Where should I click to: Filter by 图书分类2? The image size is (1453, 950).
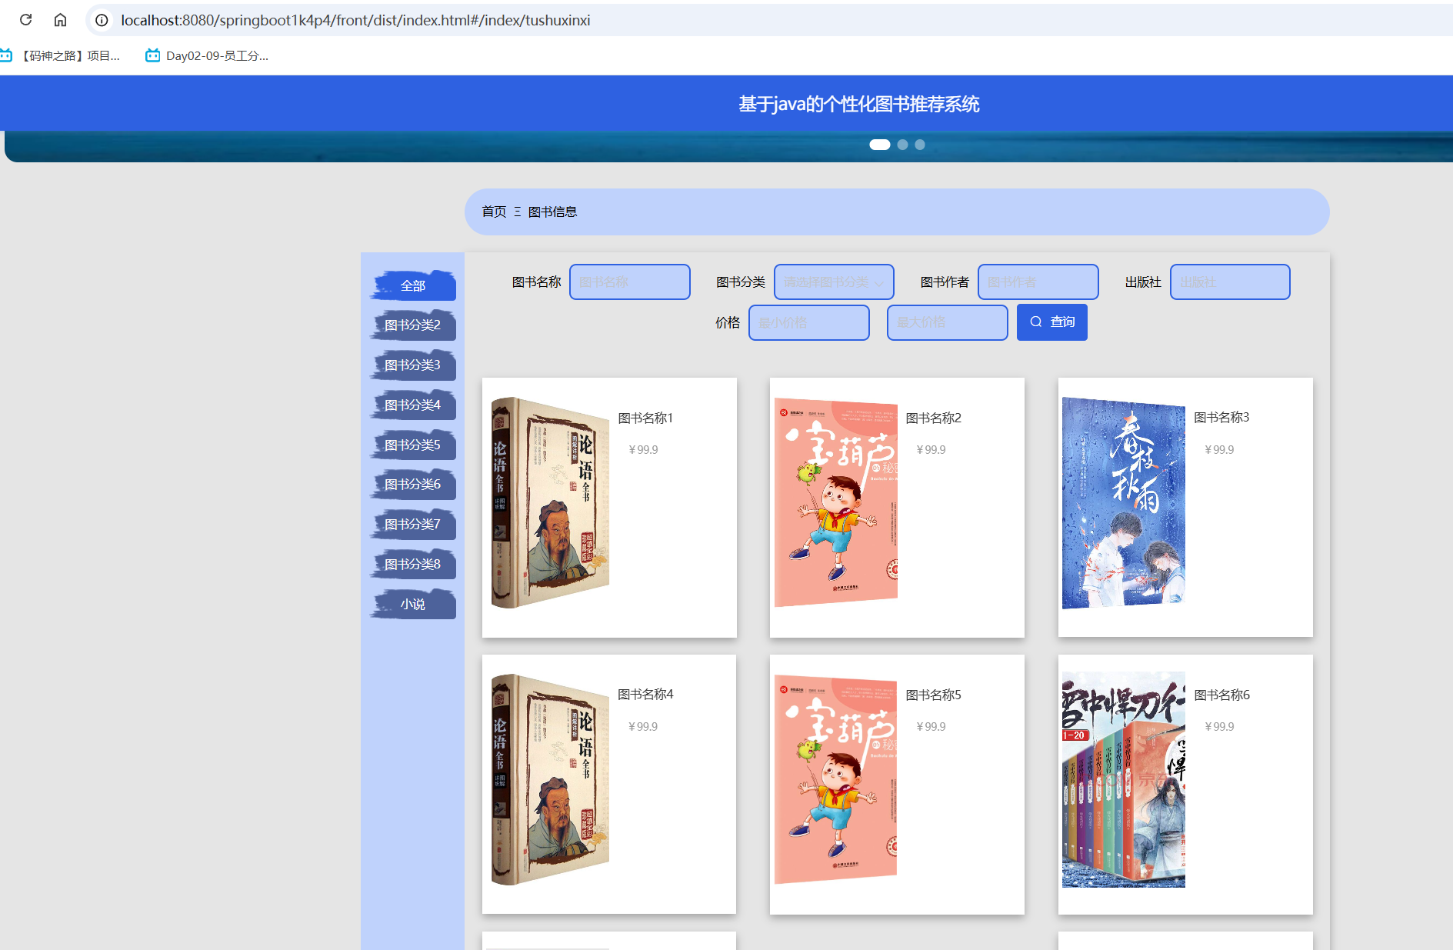(413, 325)
